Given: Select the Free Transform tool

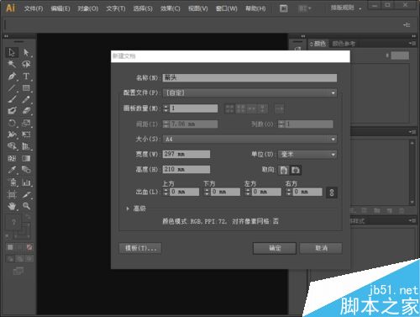Looking at the screenshot, I should (26, 135).
